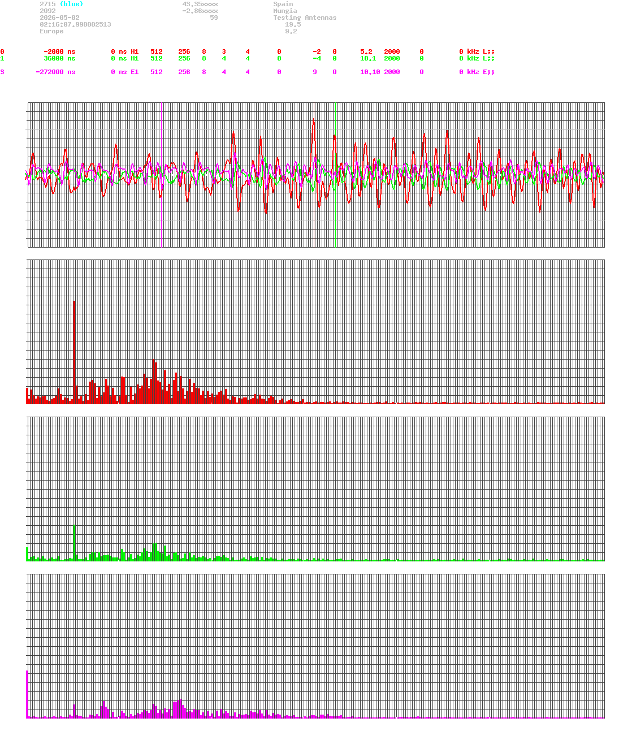
Task: Click the value "9" in the magenta row
Action: (x=315, y=72)
